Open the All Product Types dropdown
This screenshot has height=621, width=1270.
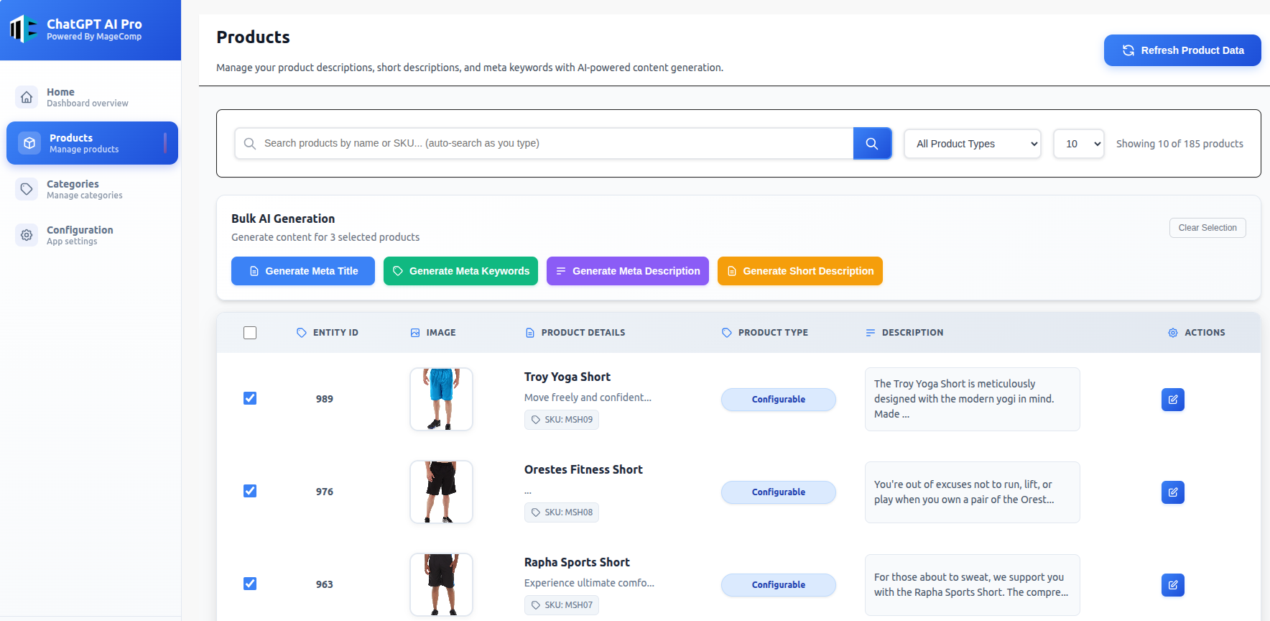pyautogui.click(x=972, y=144)
